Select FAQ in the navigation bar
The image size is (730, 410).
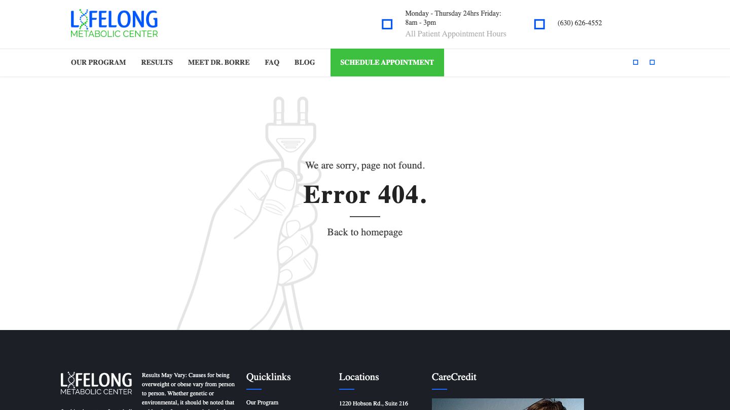[x=272, y=62]
